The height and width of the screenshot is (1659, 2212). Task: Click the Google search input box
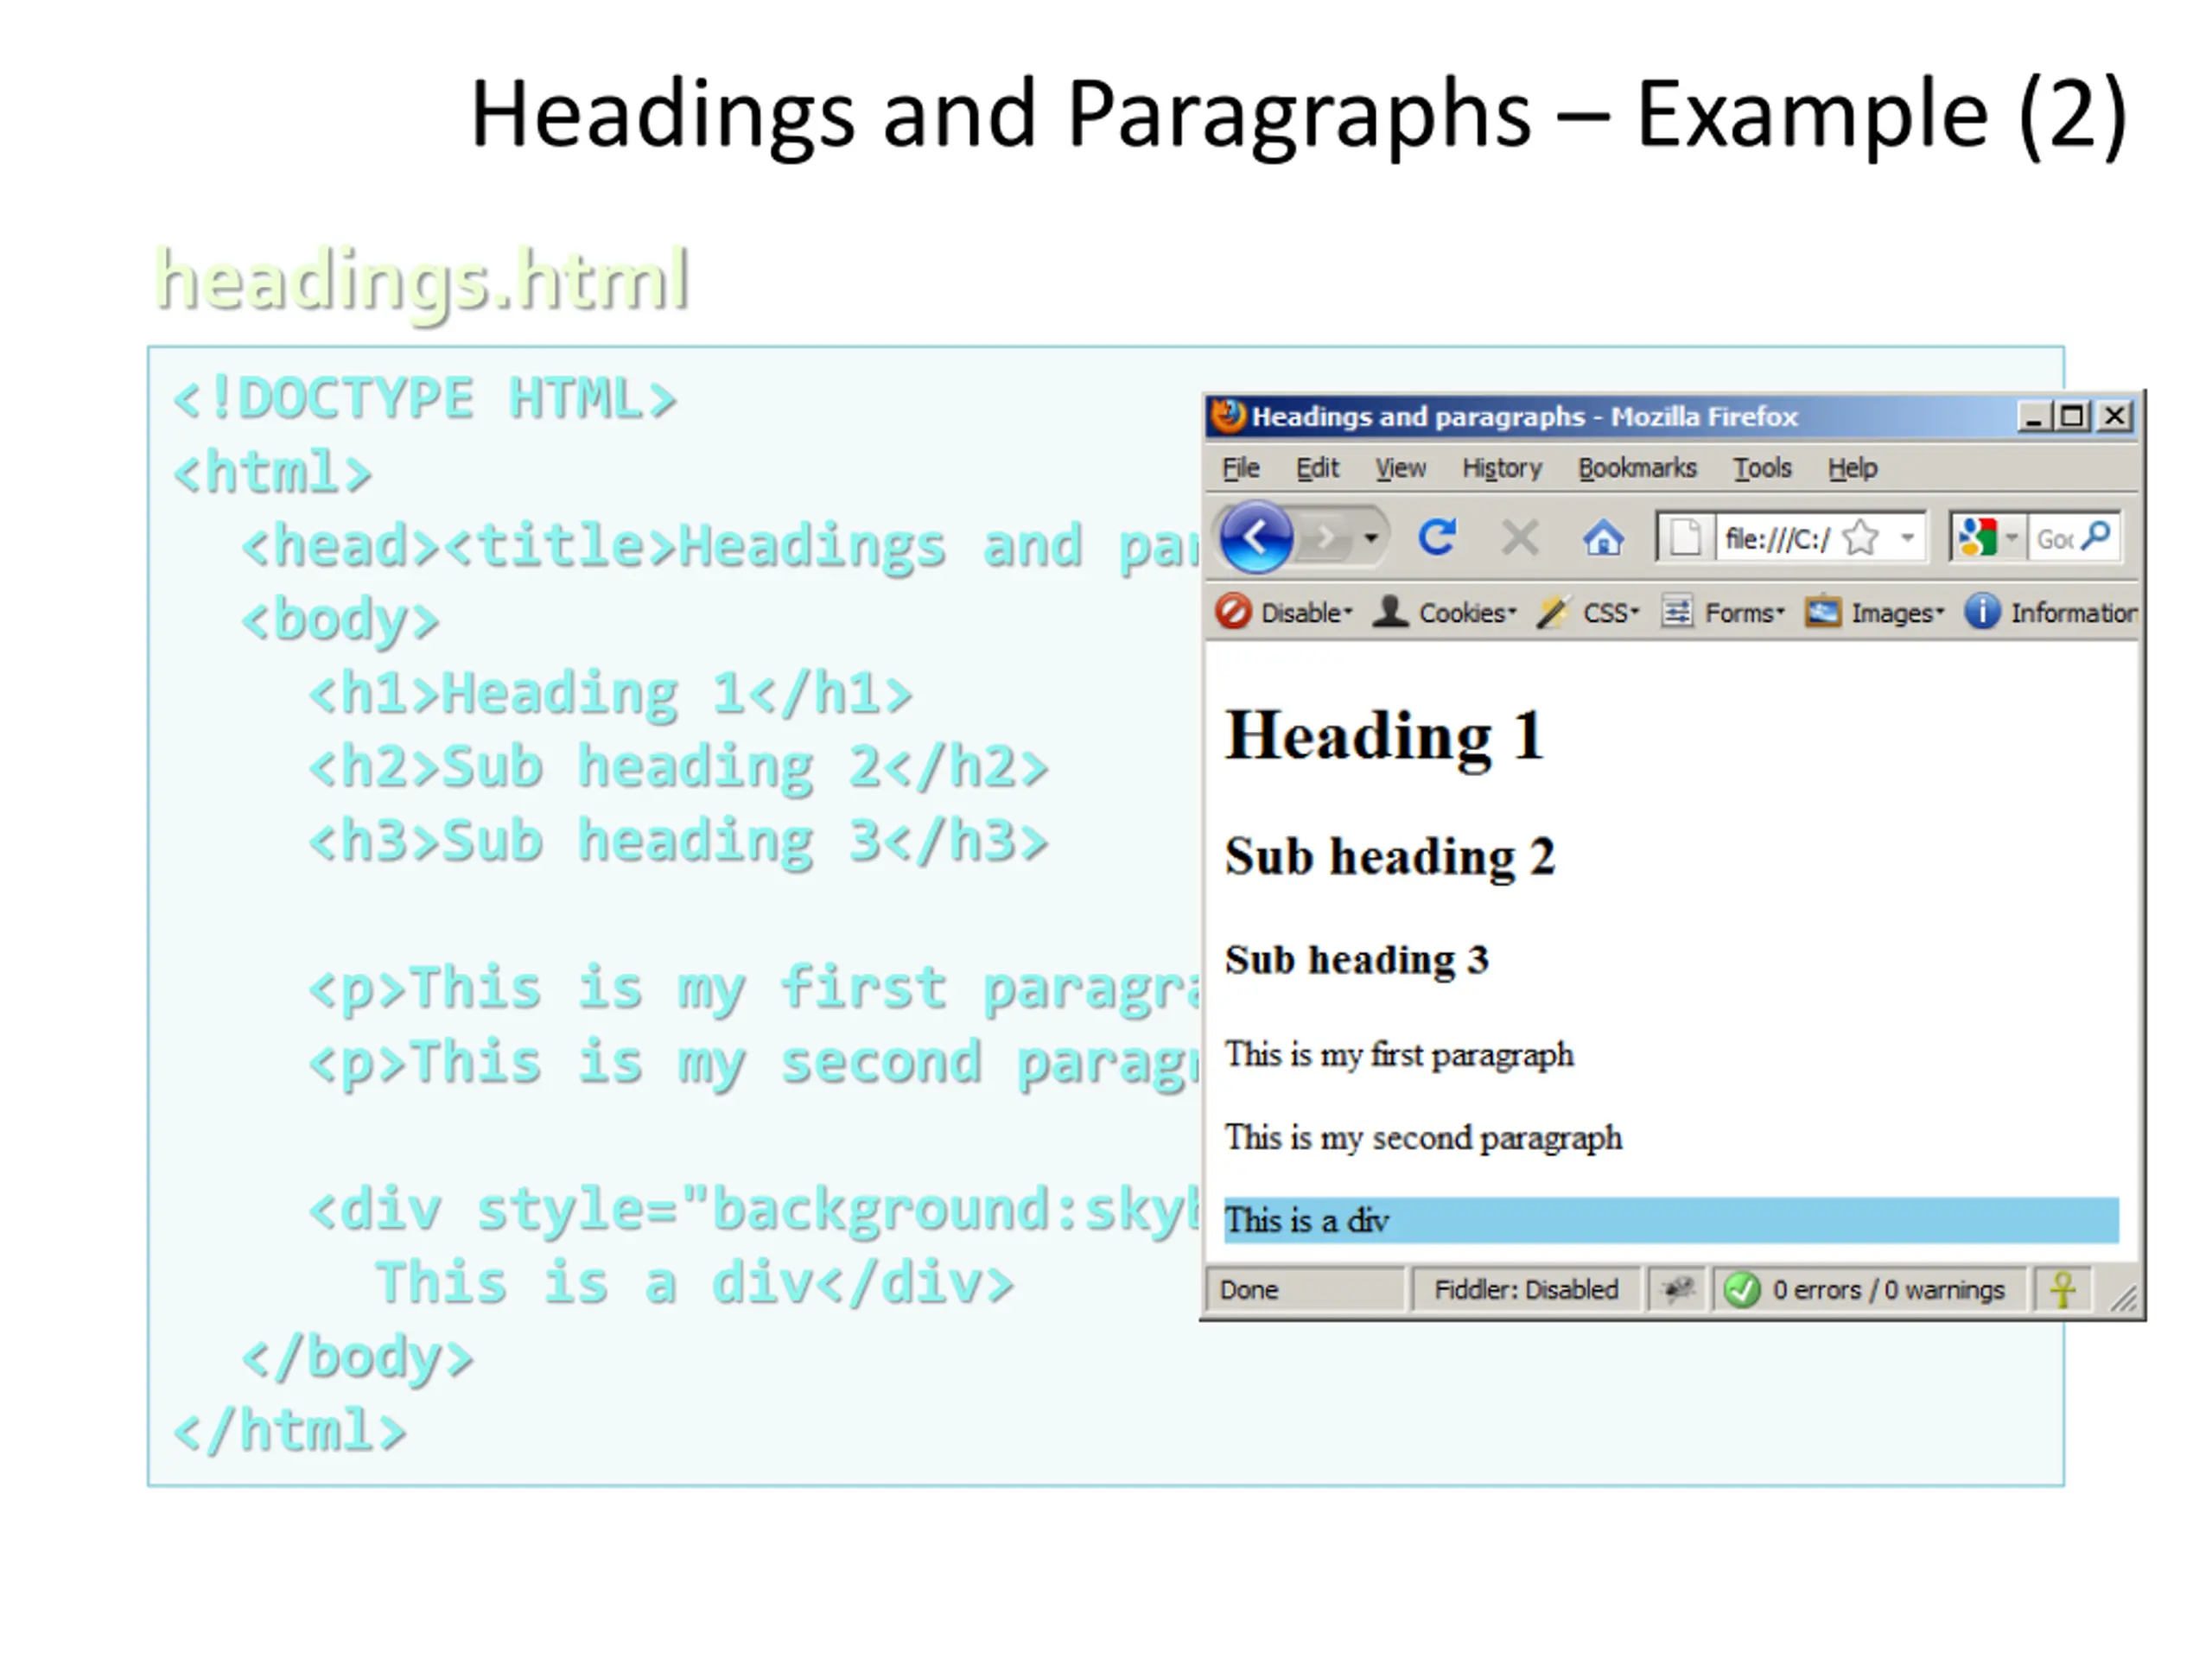click(2054, 539)
